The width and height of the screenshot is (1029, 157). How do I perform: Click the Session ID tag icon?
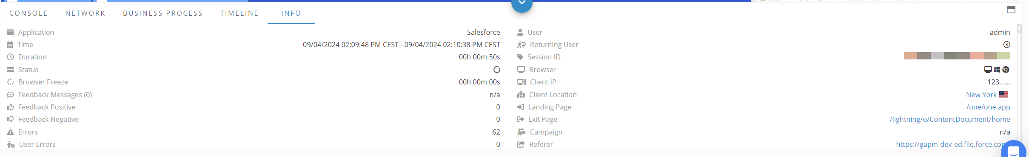tap(520, 57)
